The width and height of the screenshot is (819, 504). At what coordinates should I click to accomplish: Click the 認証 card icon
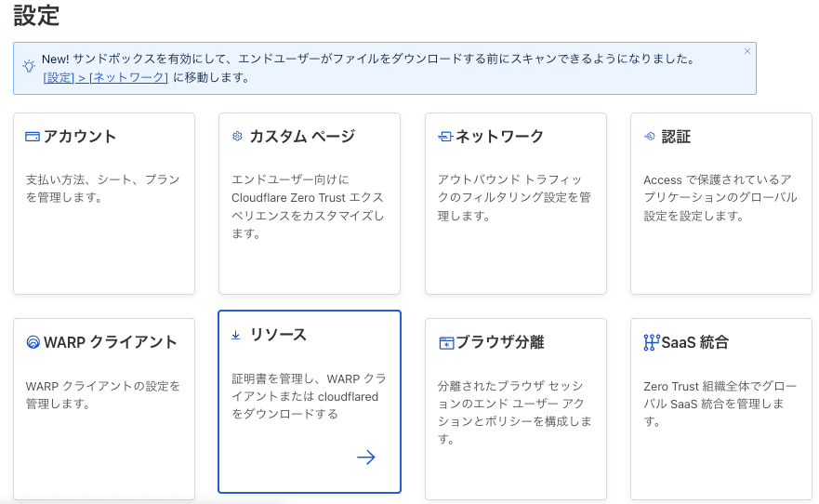pos(649,137)
